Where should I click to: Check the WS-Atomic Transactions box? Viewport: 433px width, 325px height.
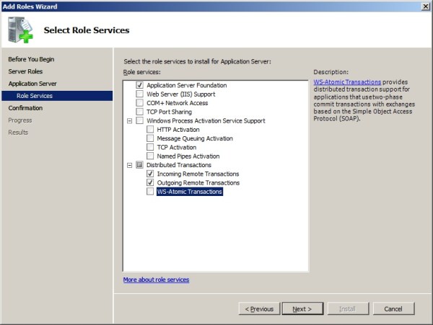(x=150, y=192)
